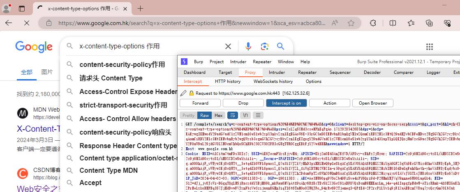Forward the intercepted request
Image resolution: width=460 pixels, height=192 pixels.
200,103
